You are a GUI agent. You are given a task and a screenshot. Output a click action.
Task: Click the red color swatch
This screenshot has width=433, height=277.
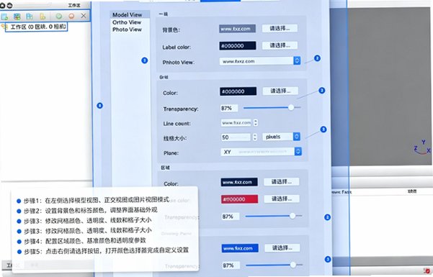(x=239, y=199)
